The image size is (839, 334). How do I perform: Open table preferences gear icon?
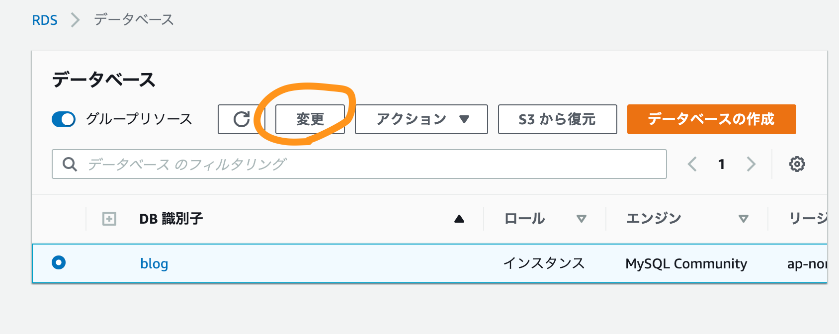click(x=797, y=164)
